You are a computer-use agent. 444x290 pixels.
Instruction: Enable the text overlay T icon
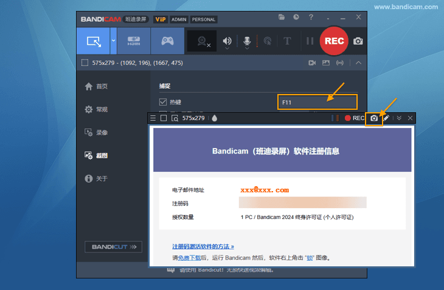[x=287, y=41]
